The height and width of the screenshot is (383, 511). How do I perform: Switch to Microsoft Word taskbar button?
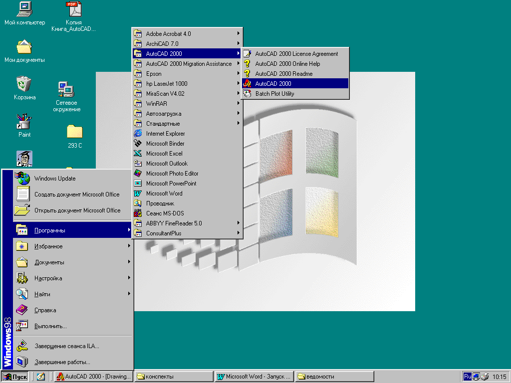click(254, 377)
